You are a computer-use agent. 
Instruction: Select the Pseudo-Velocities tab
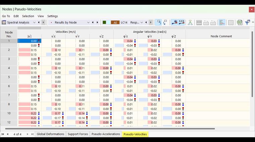tap(135, 134)
